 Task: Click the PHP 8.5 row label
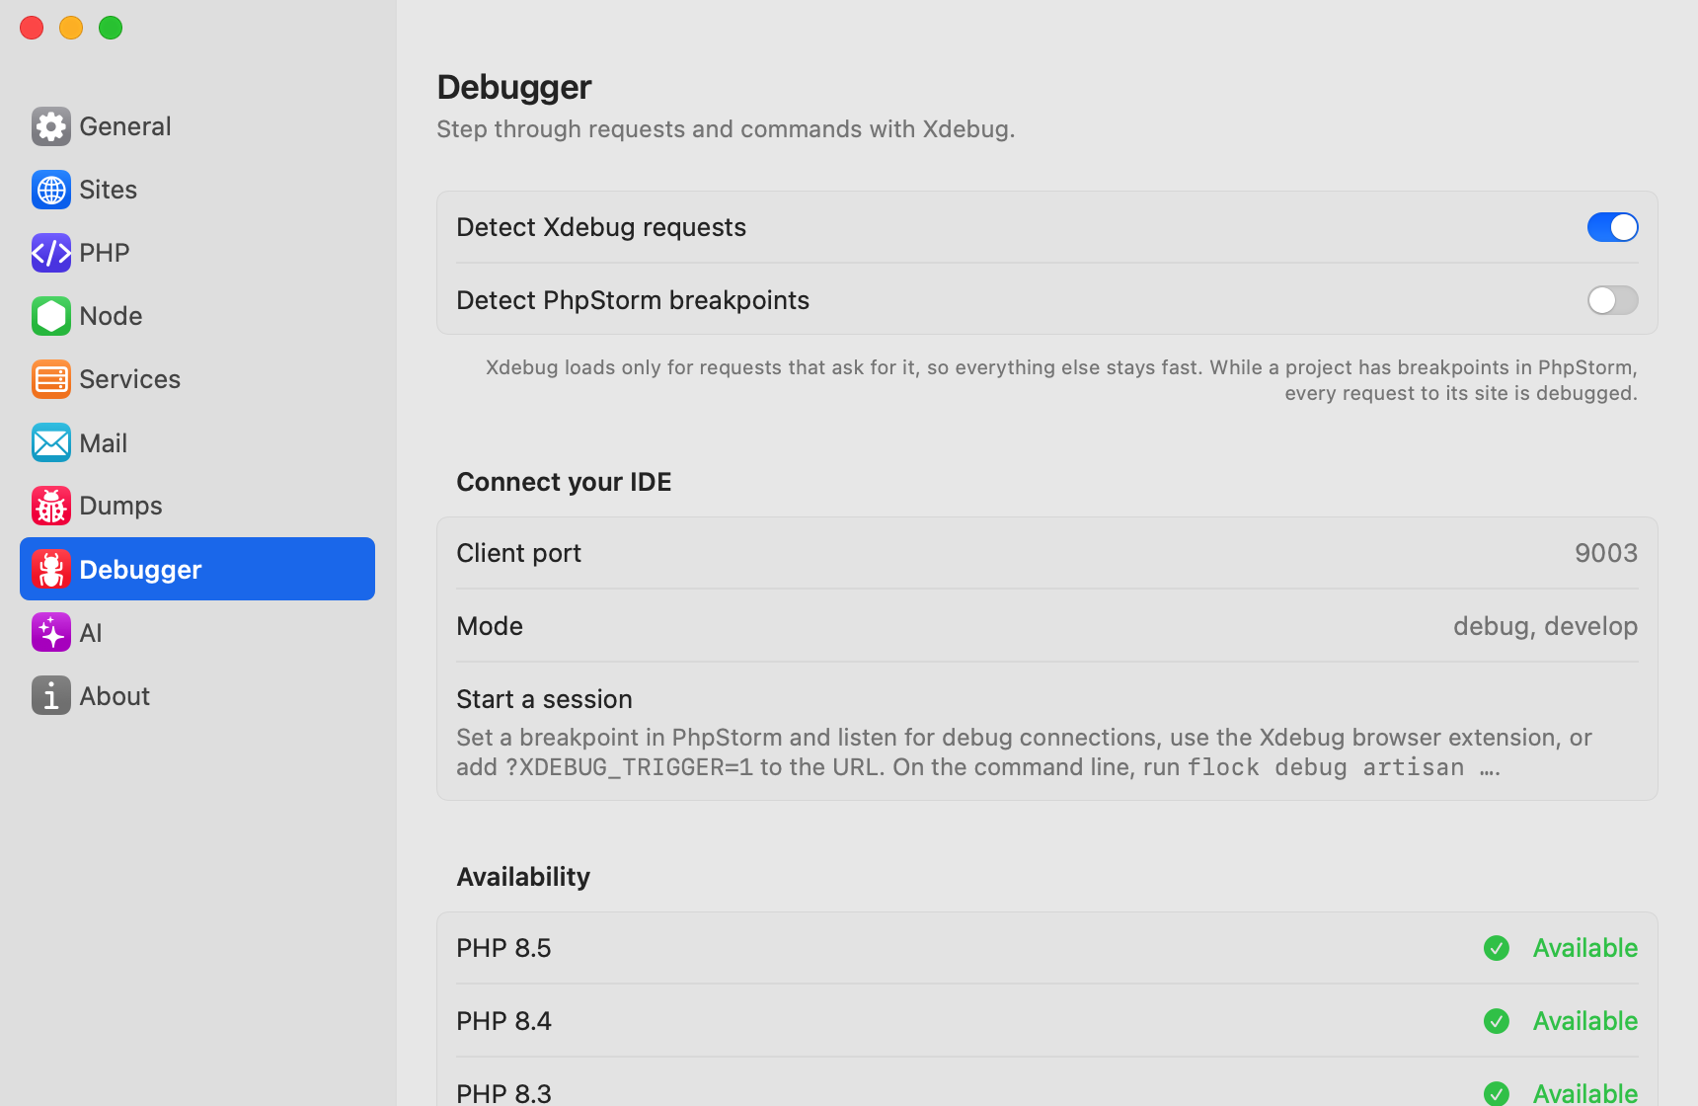pos(503,948)
